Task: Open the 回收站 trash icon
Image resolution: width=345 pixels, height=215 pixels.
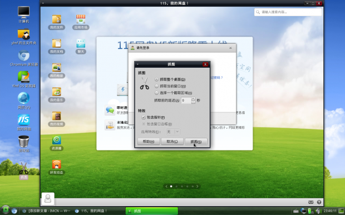Action: point(24,144)
